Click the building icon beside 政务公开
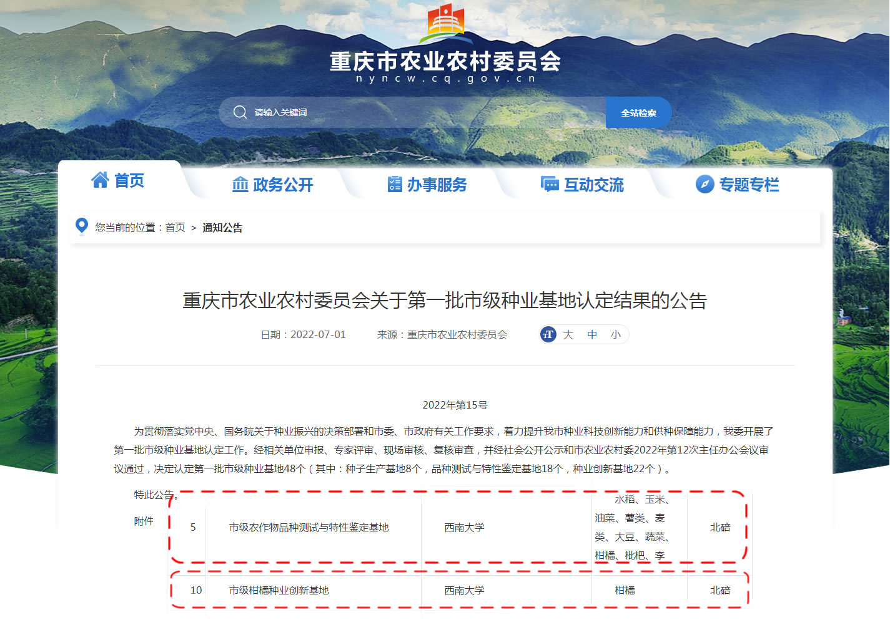 pos(240,185)
